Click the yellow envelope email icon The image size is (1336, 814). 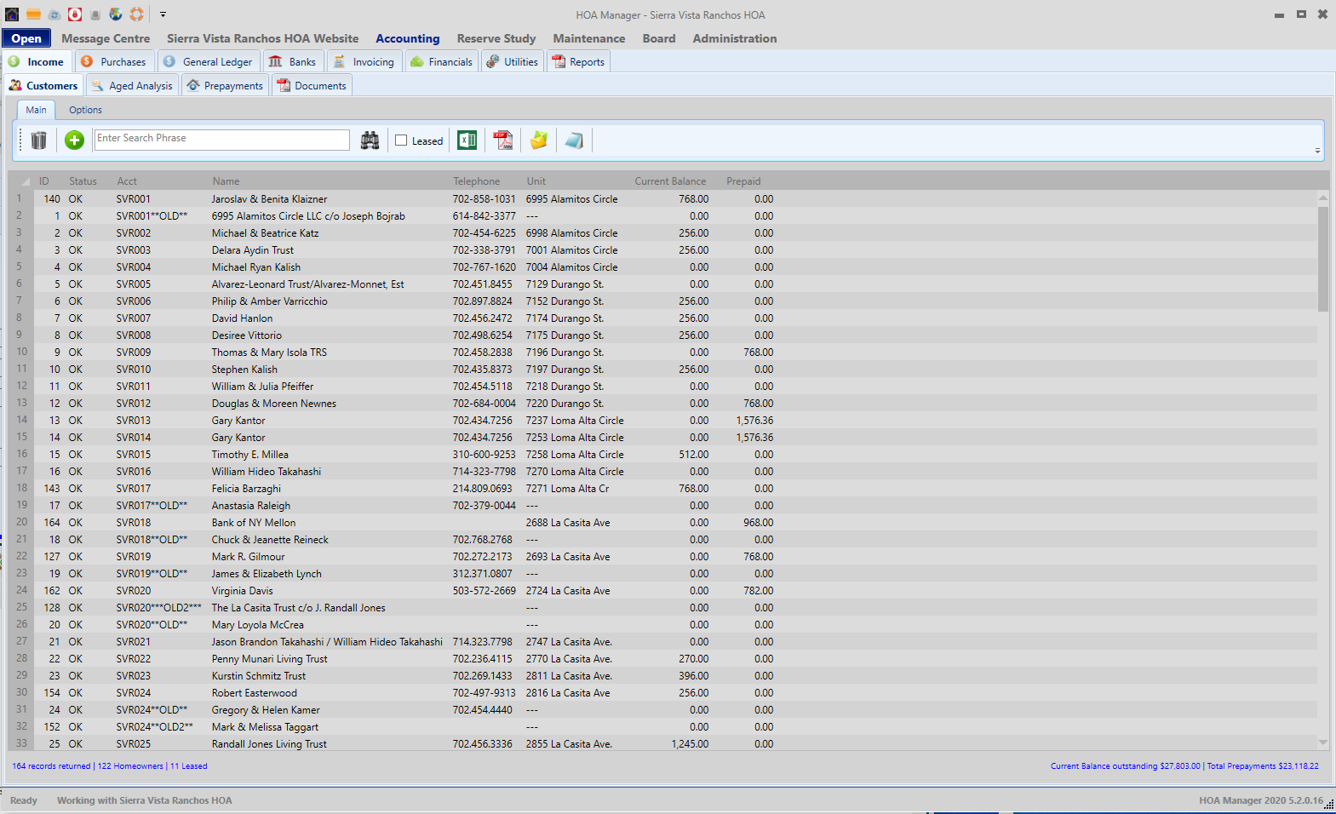click(539, 140)
